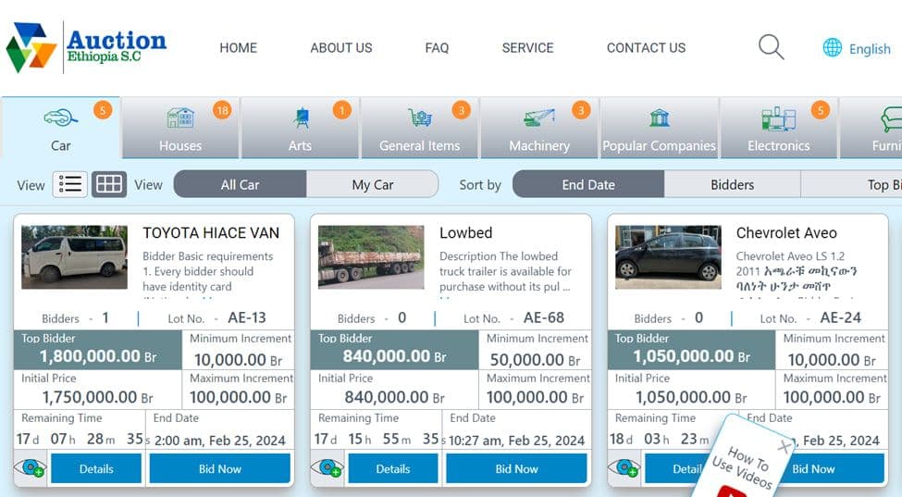Close the How To Use Videos popup
This screenshot has height=497, width=902.
[x=783, y=446]
